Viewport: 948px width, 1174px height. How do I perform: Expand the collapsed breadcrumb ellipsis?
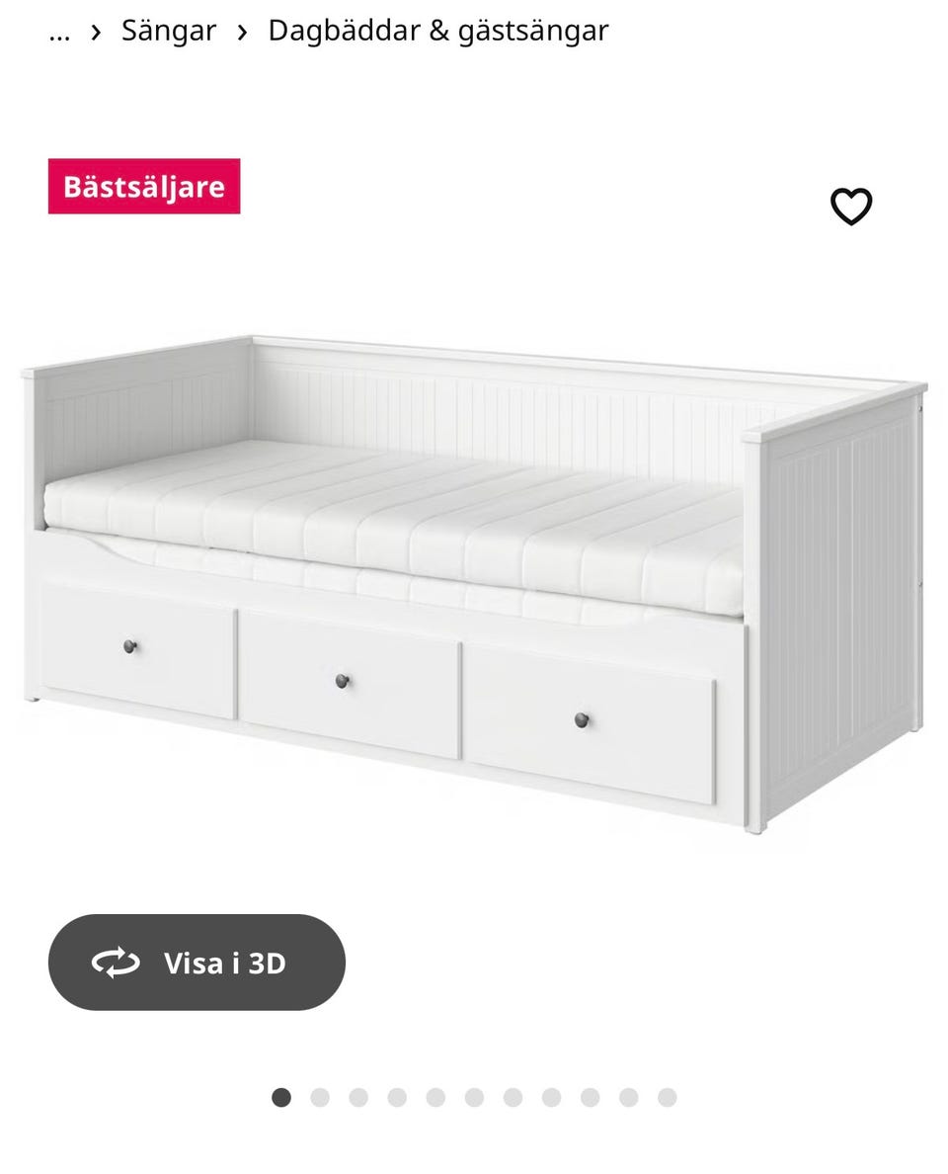(59, 33)
